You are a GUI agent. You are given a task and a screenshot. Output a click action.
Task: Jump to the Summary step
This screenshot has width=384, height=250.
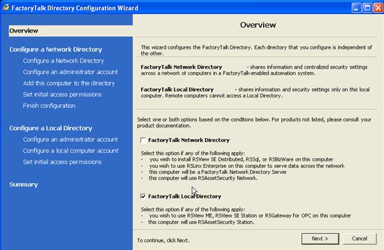23,185
